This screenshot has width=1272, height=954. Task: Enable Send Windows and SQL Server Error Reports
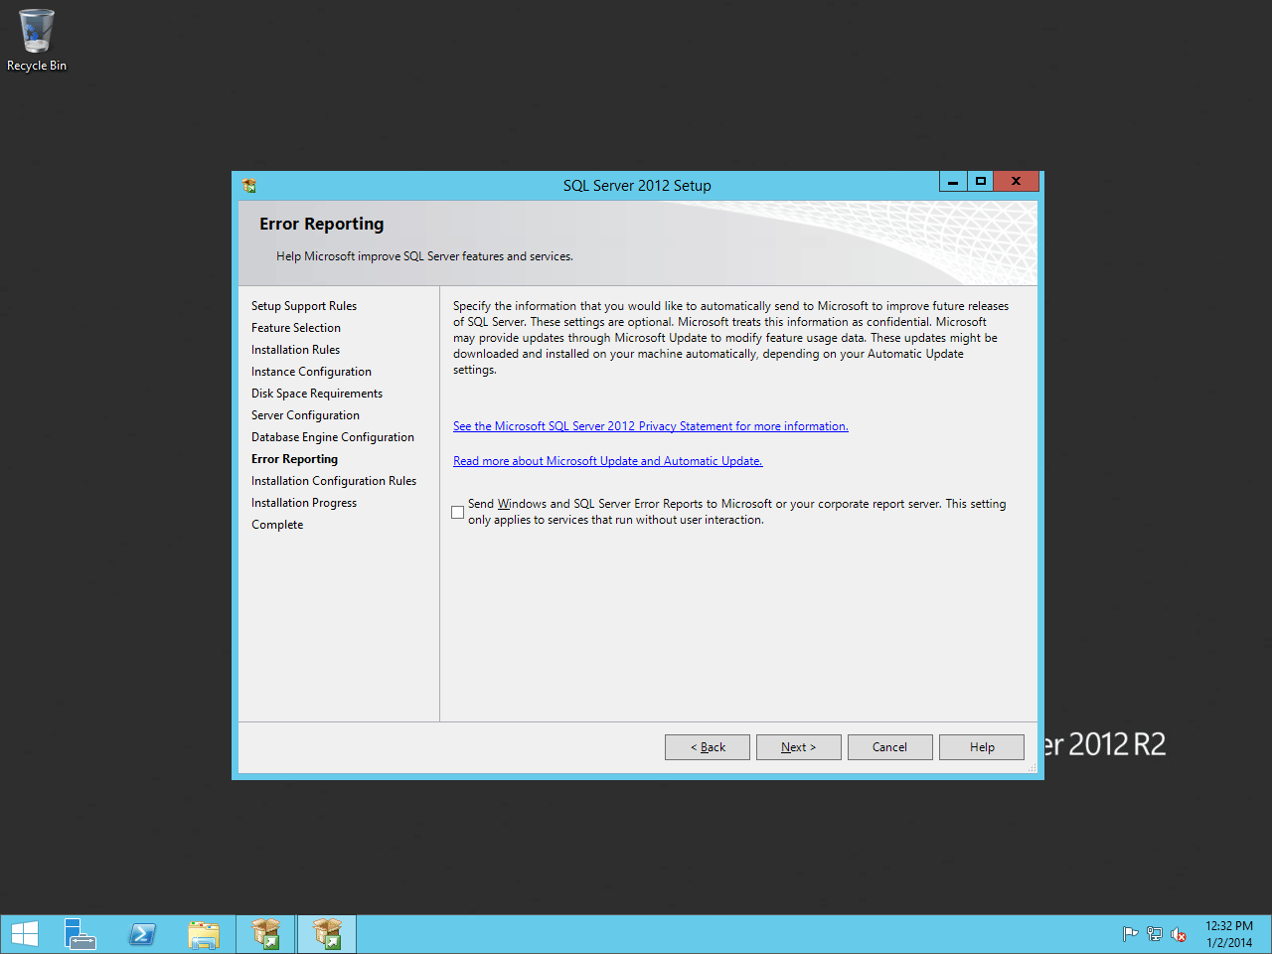coord(457,512)
